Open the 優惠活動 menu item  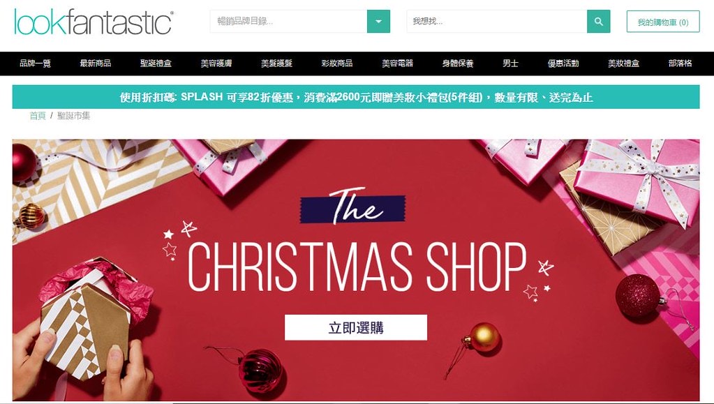click(563, 63)
